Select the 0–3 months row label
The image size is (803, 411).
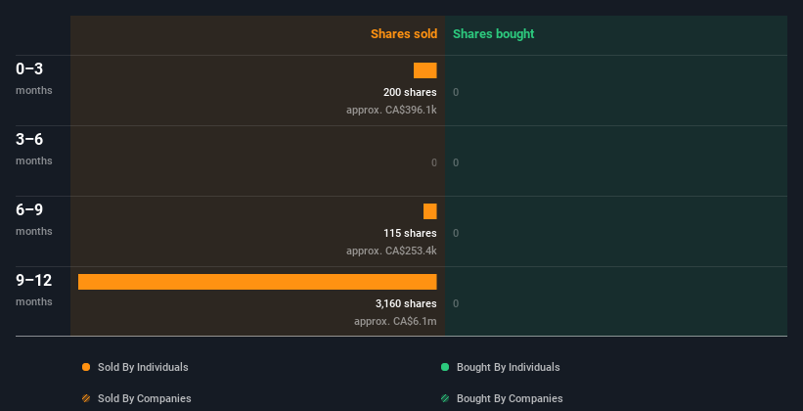coord(29,69)
